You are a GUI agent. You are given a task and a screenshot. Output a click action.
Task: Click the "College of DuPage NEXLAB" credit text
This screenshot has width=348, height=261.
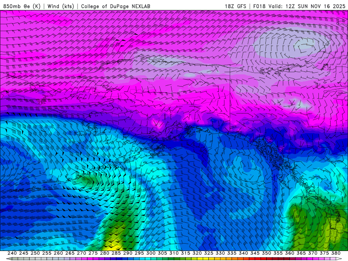click(x=116, y=6)
